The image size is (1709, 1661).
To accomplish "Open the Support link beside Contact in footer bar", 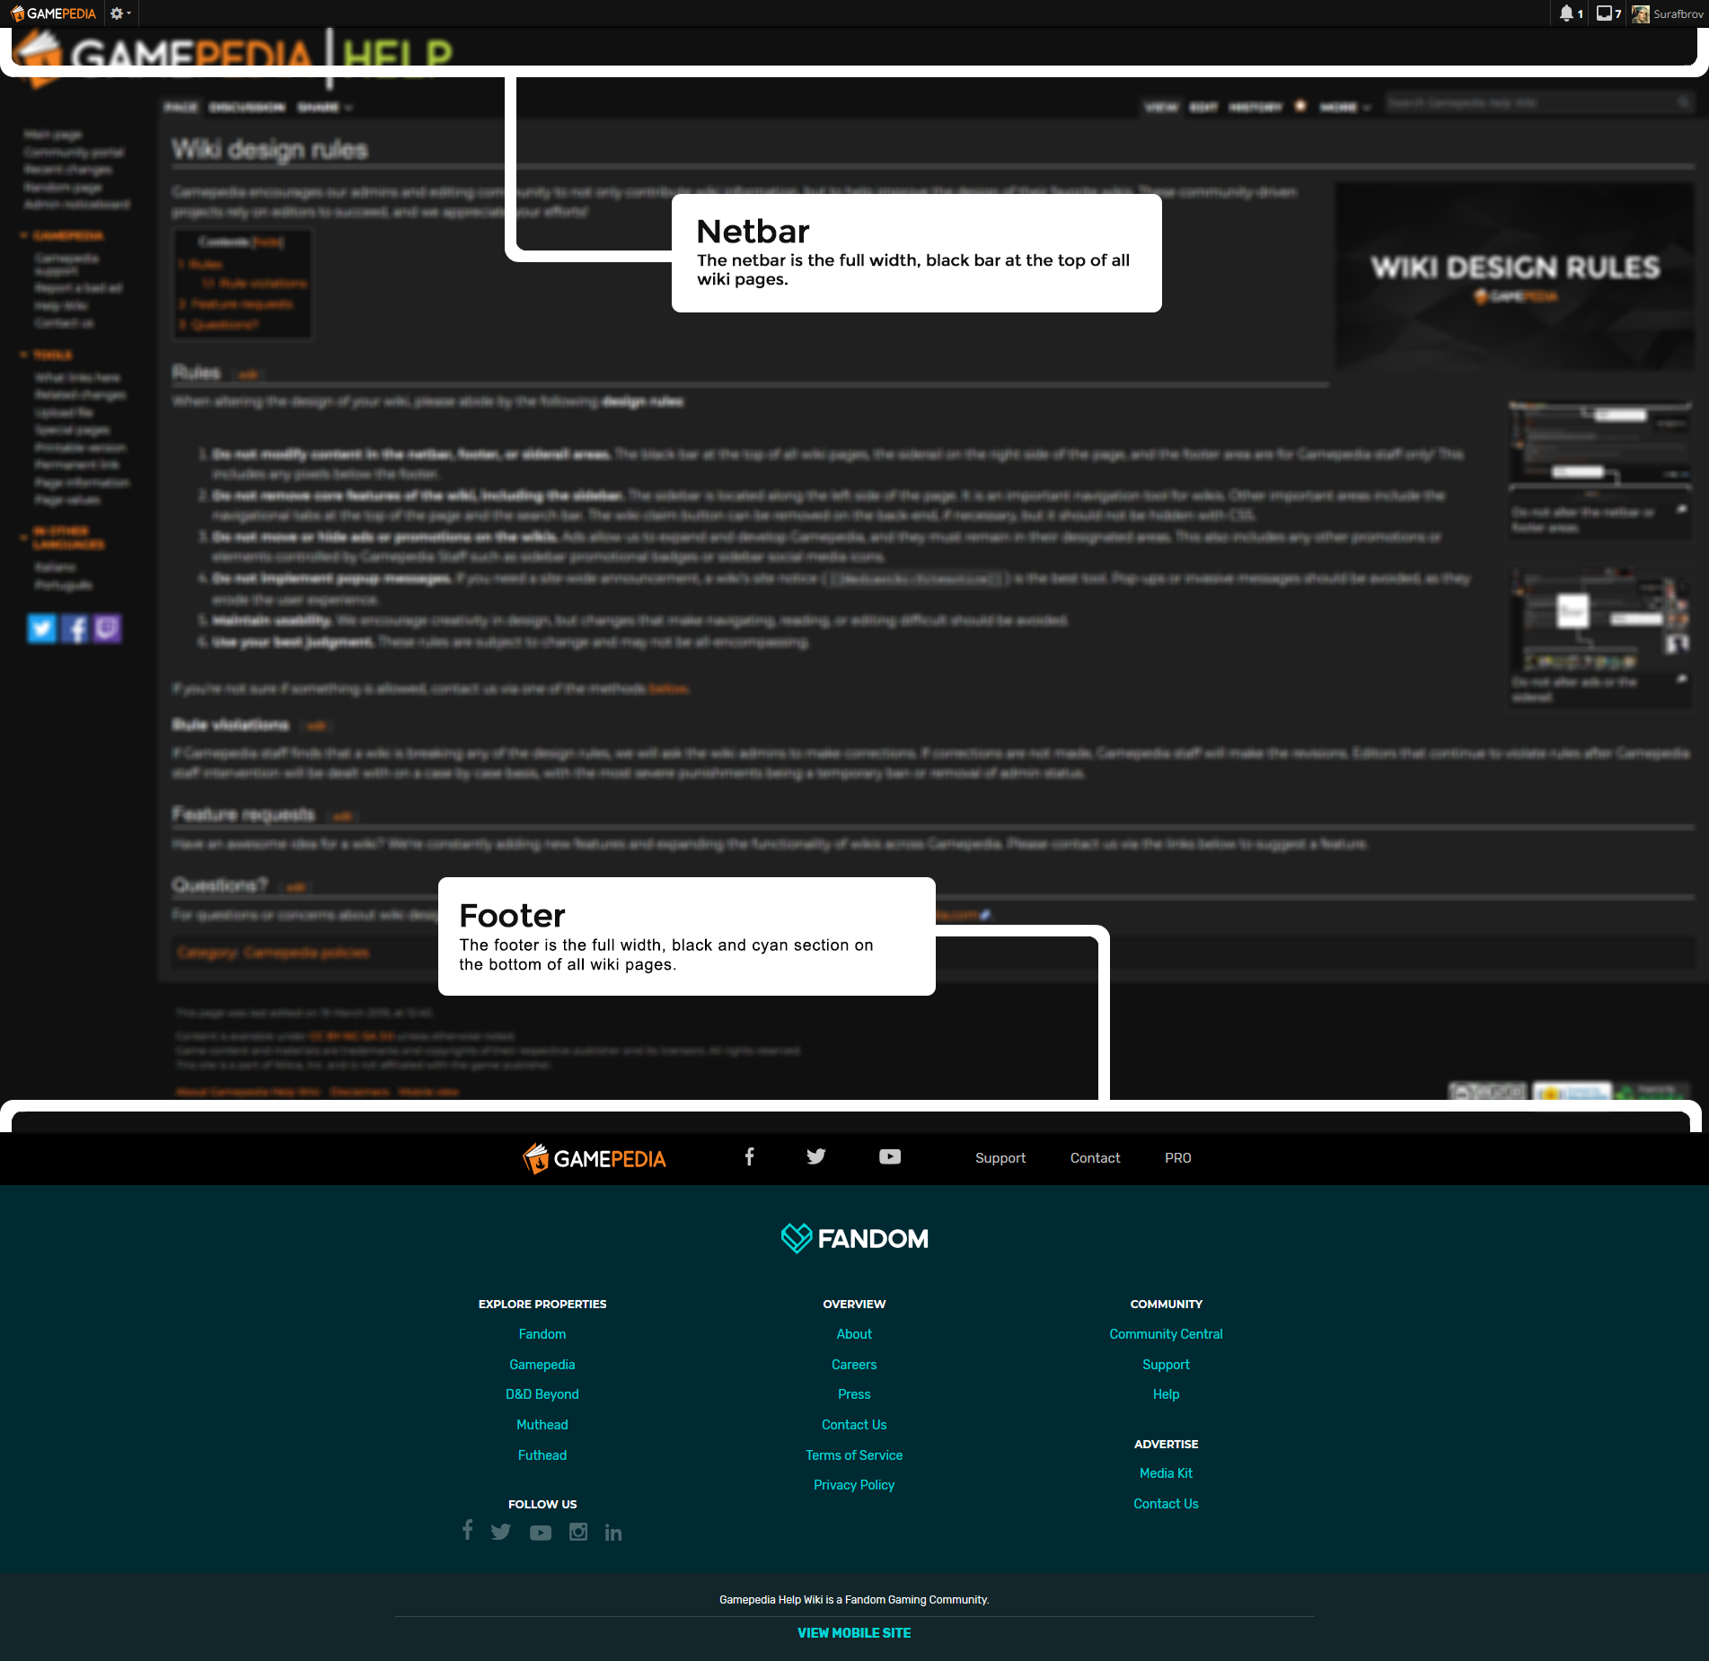I will point(1000,1158).
